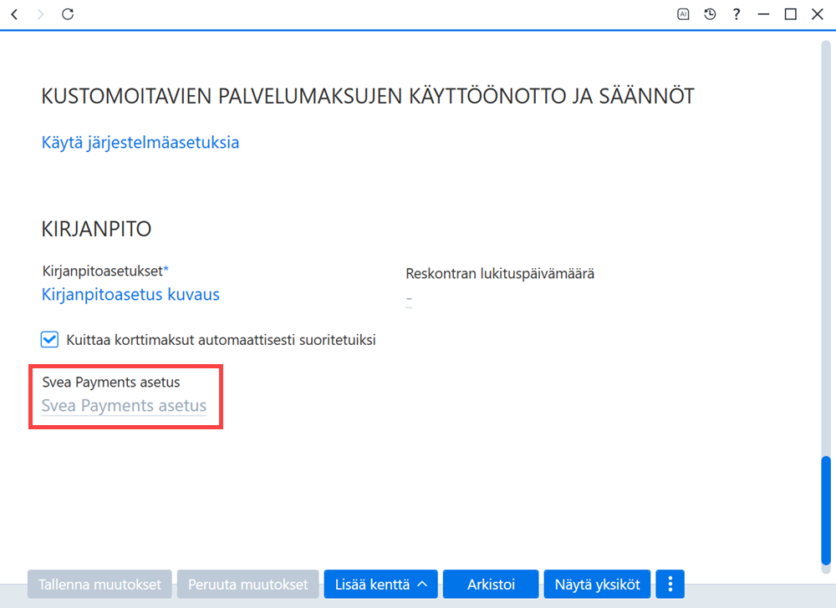Viewport: 836px width, 608px height.
Task: Open the Käytä järjestelmäasetuksia link
Action: 140,143
